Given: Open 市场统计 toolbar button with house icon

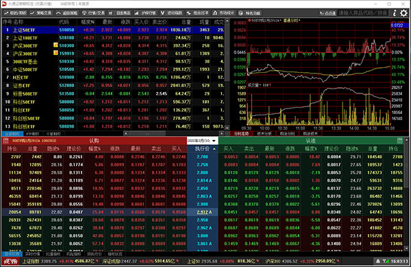Looking at the screenshot, I should [x=223, y=13].
